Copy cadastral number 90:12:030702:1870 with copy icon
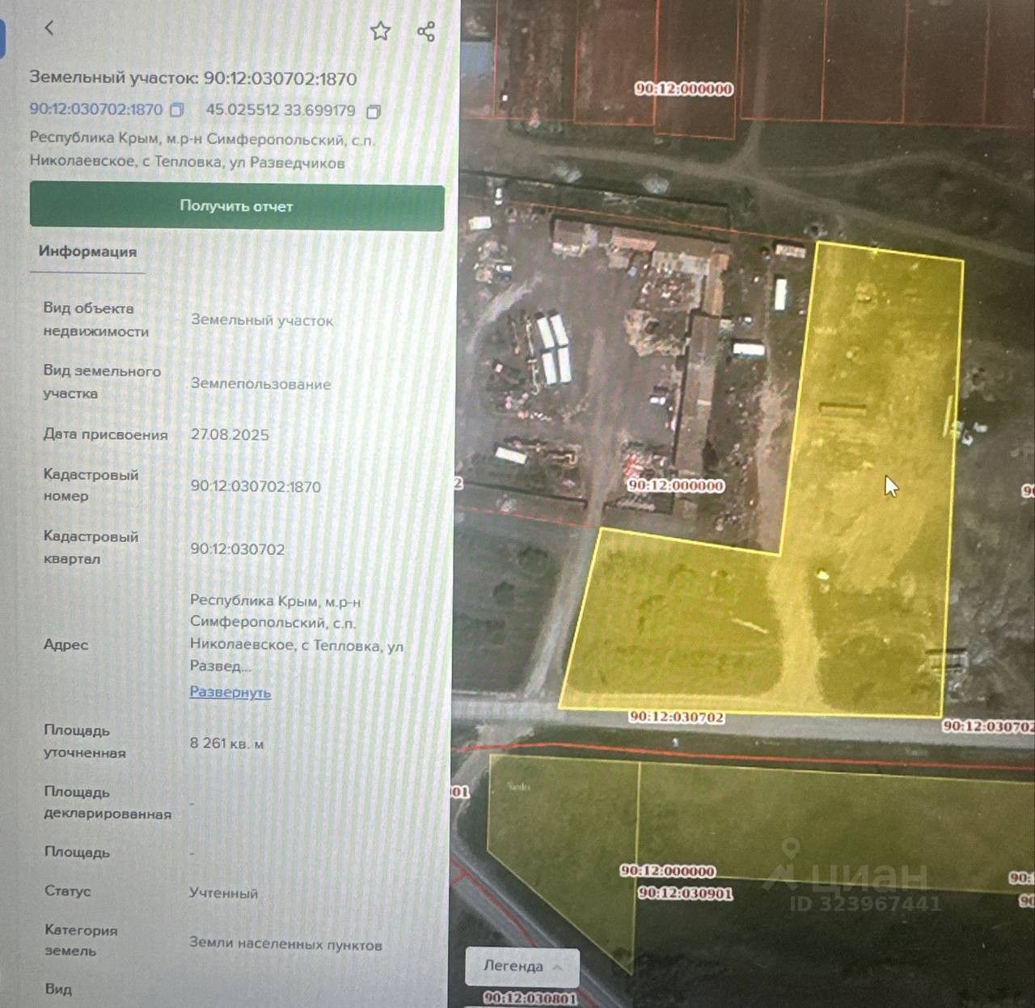 pos(177,109)
